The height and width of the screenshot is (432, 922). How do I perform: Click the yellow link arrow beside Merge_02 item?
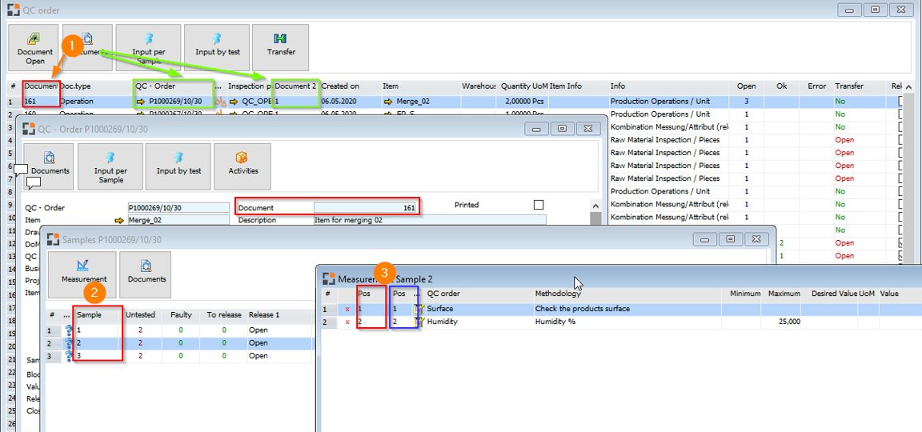[119, 220]
